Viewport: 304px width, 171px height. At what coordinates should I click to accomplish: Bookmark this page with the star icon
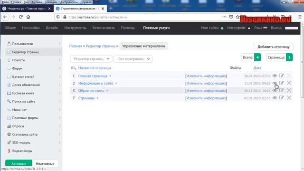click(x=237, y=17)
